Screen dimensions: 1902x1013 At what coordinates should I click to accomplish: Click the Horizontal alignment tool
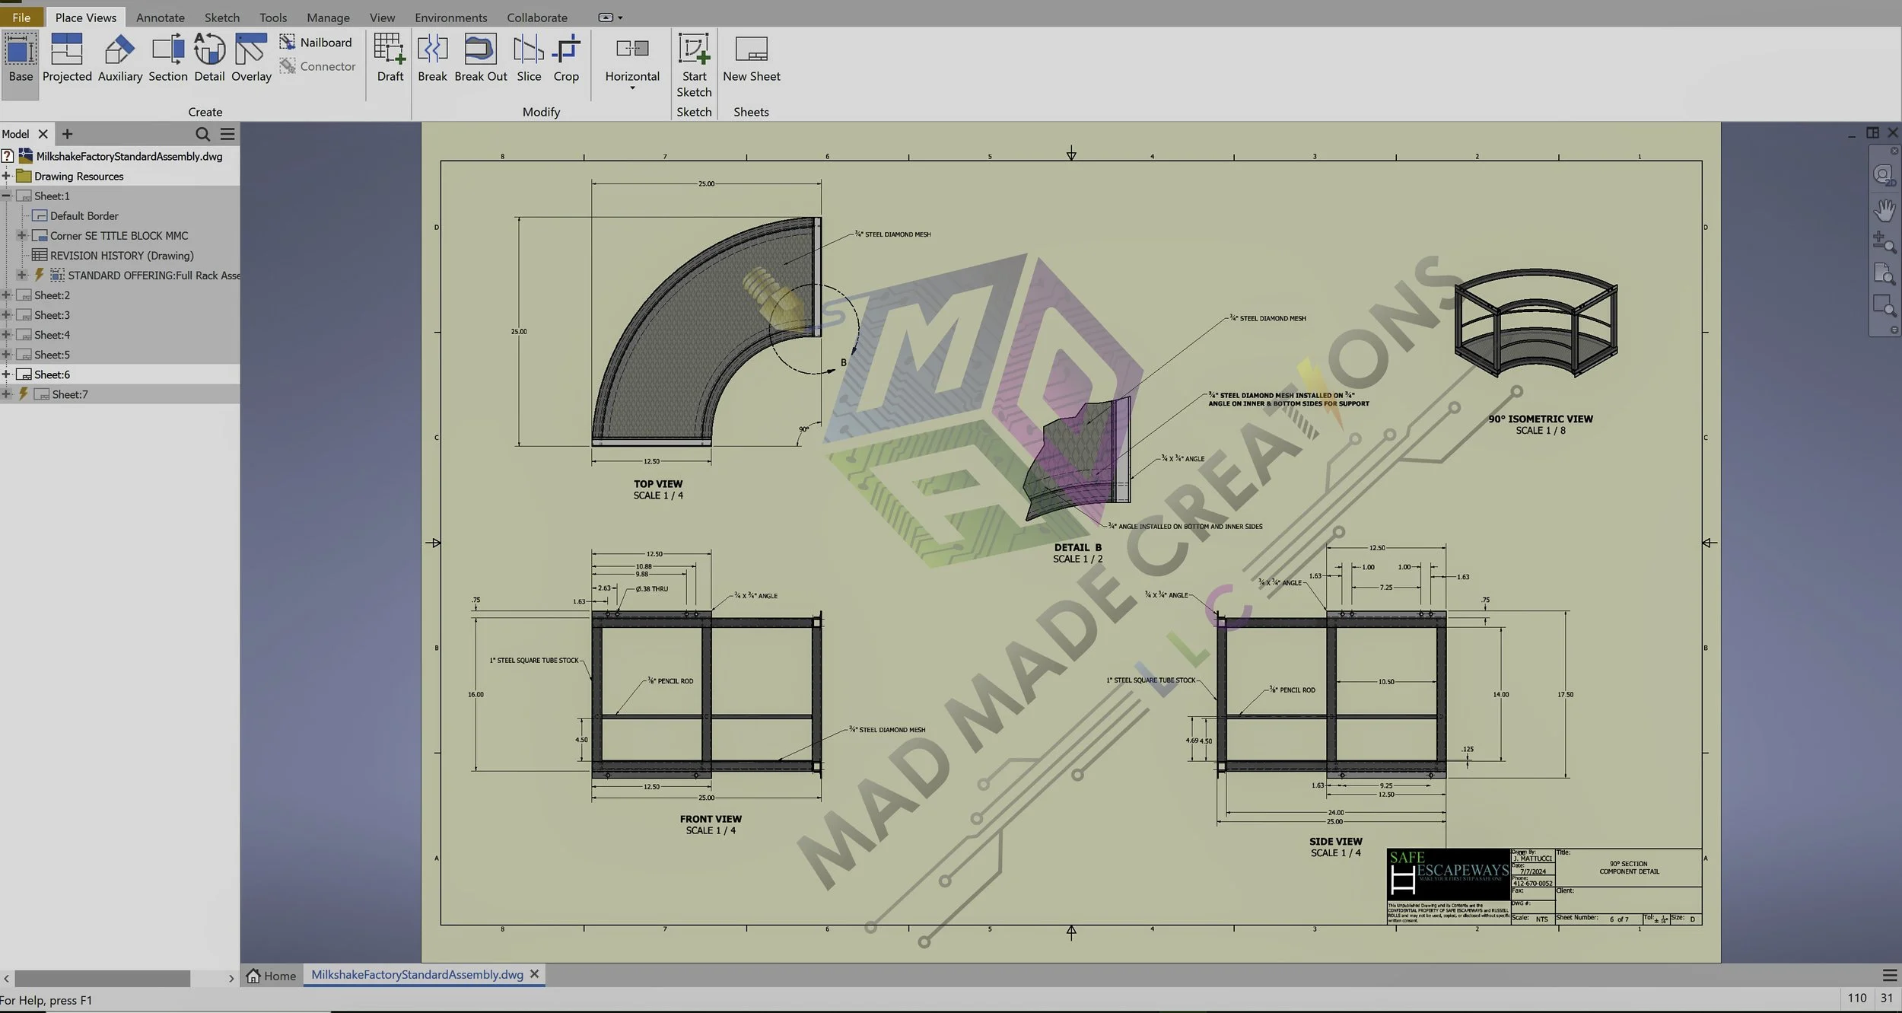(632, 59)
